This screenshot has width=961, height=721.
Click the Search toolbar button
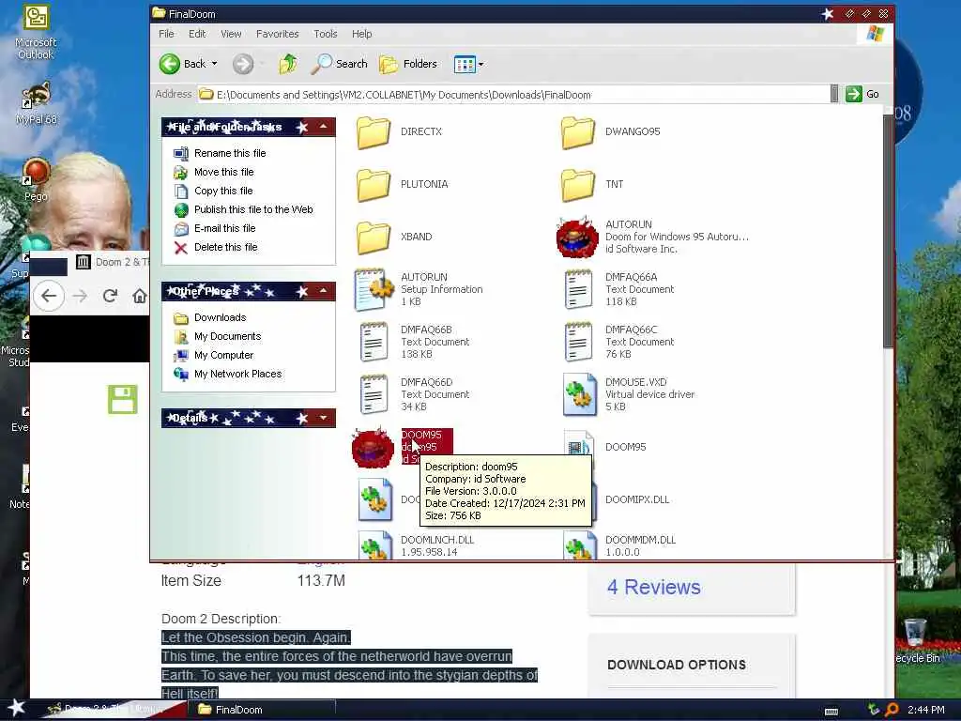click(x=339, y=64)
